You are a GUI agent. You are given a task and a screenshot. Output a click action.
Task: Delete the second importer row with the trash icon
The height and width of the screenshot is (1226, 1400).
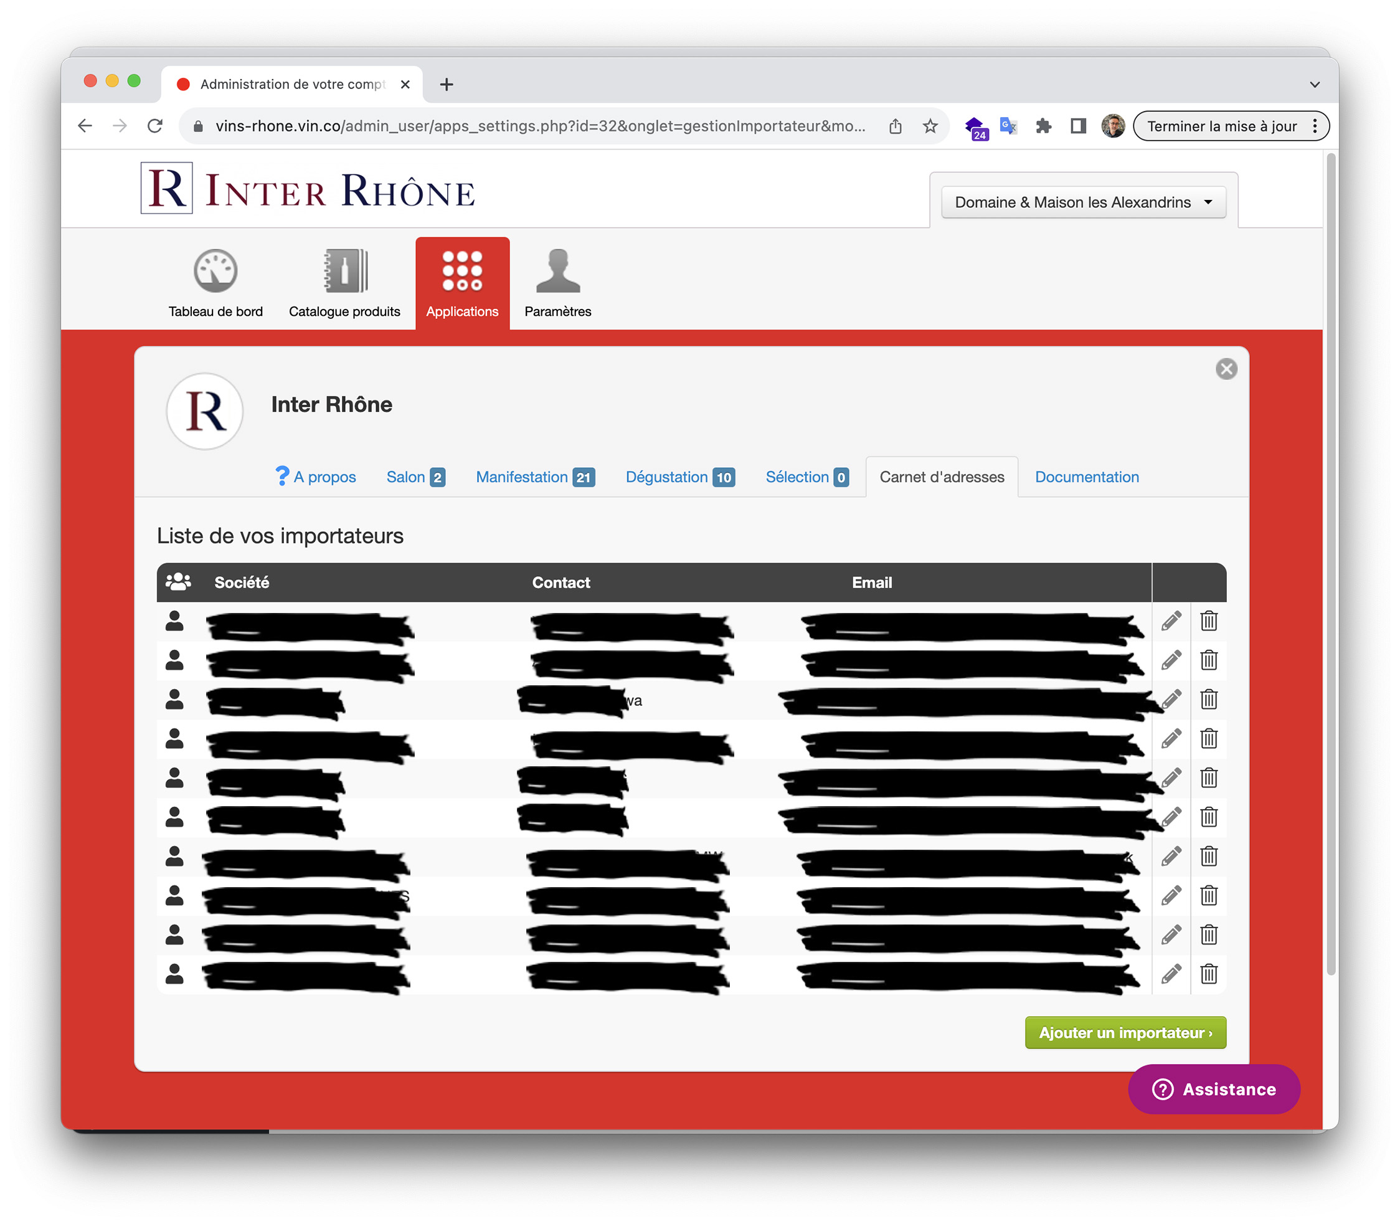tap(1209, 660)
